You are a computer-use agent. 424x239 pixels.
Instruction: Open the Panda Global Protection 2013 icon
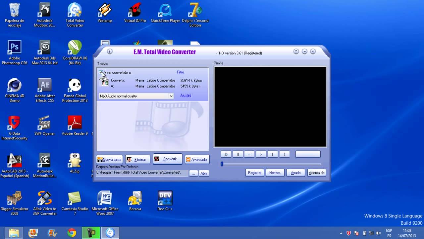(x=75, y=90)
